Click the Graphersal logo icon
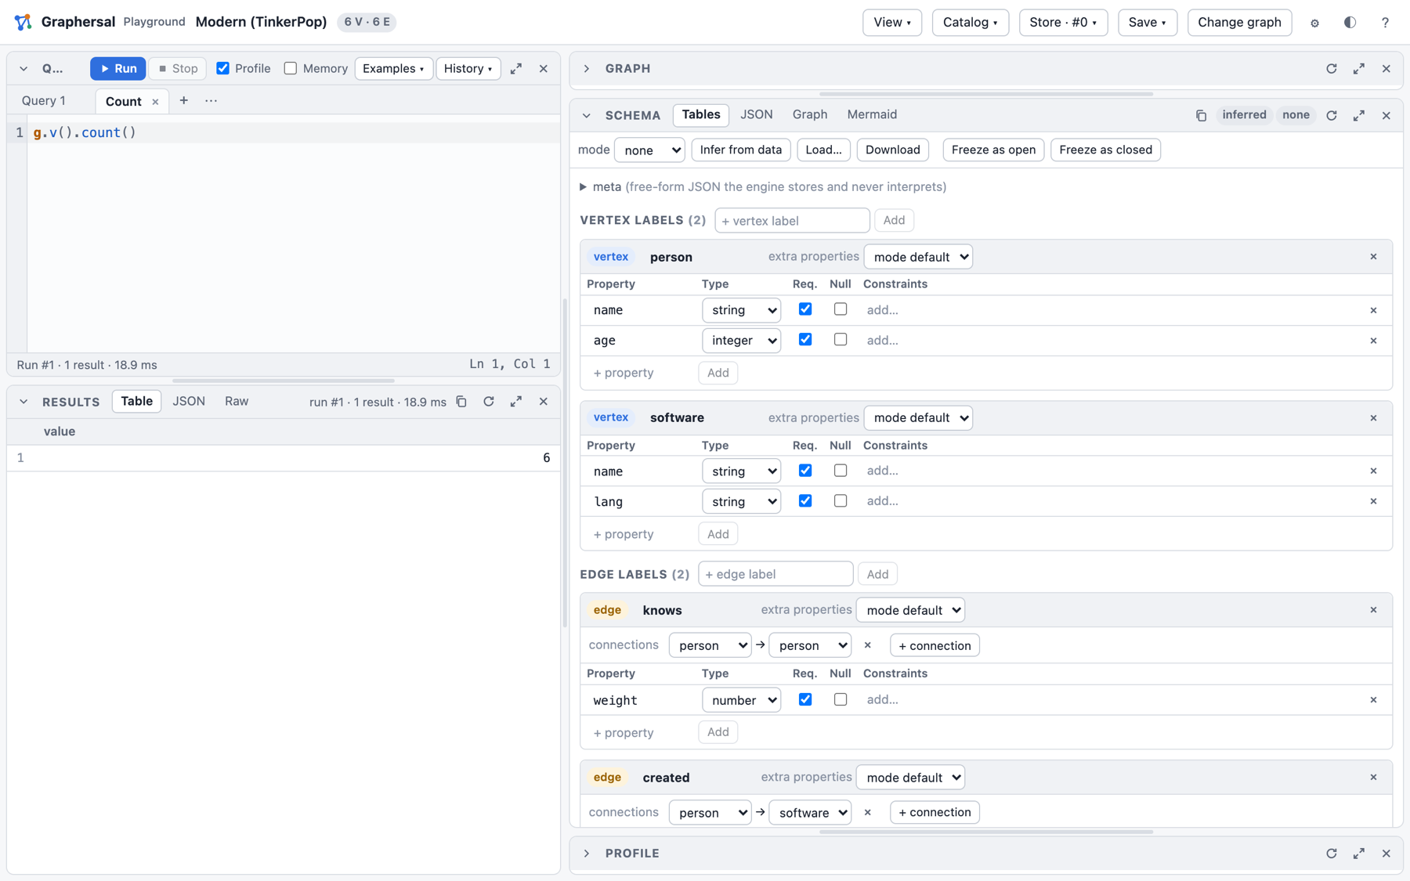This screenshot has width=1410, height=881. [23, 22]
